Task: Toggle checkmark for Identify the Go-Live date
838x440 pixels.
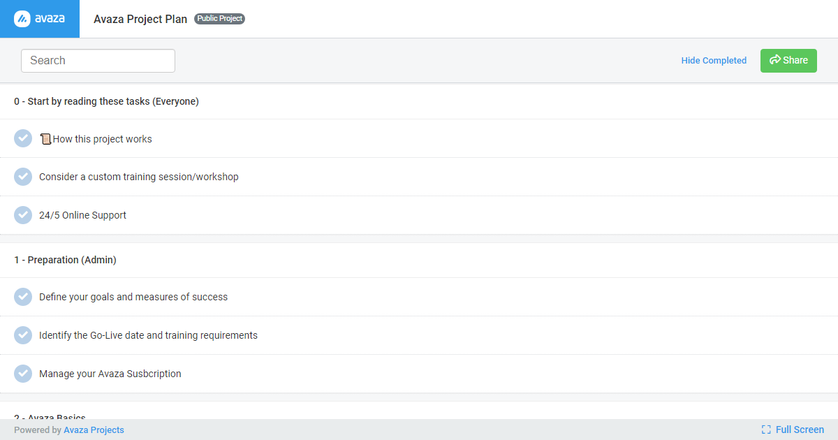Action: tap(23, 335)
